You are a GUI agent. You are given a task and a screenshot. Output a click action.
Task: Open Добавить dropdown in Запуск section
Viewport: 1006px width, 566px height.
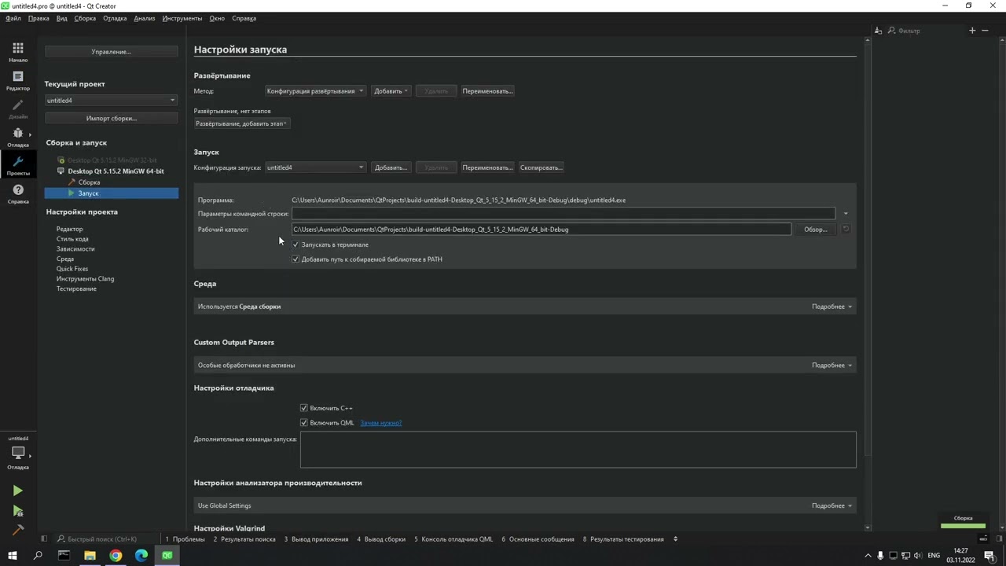(x=391, y=167)
